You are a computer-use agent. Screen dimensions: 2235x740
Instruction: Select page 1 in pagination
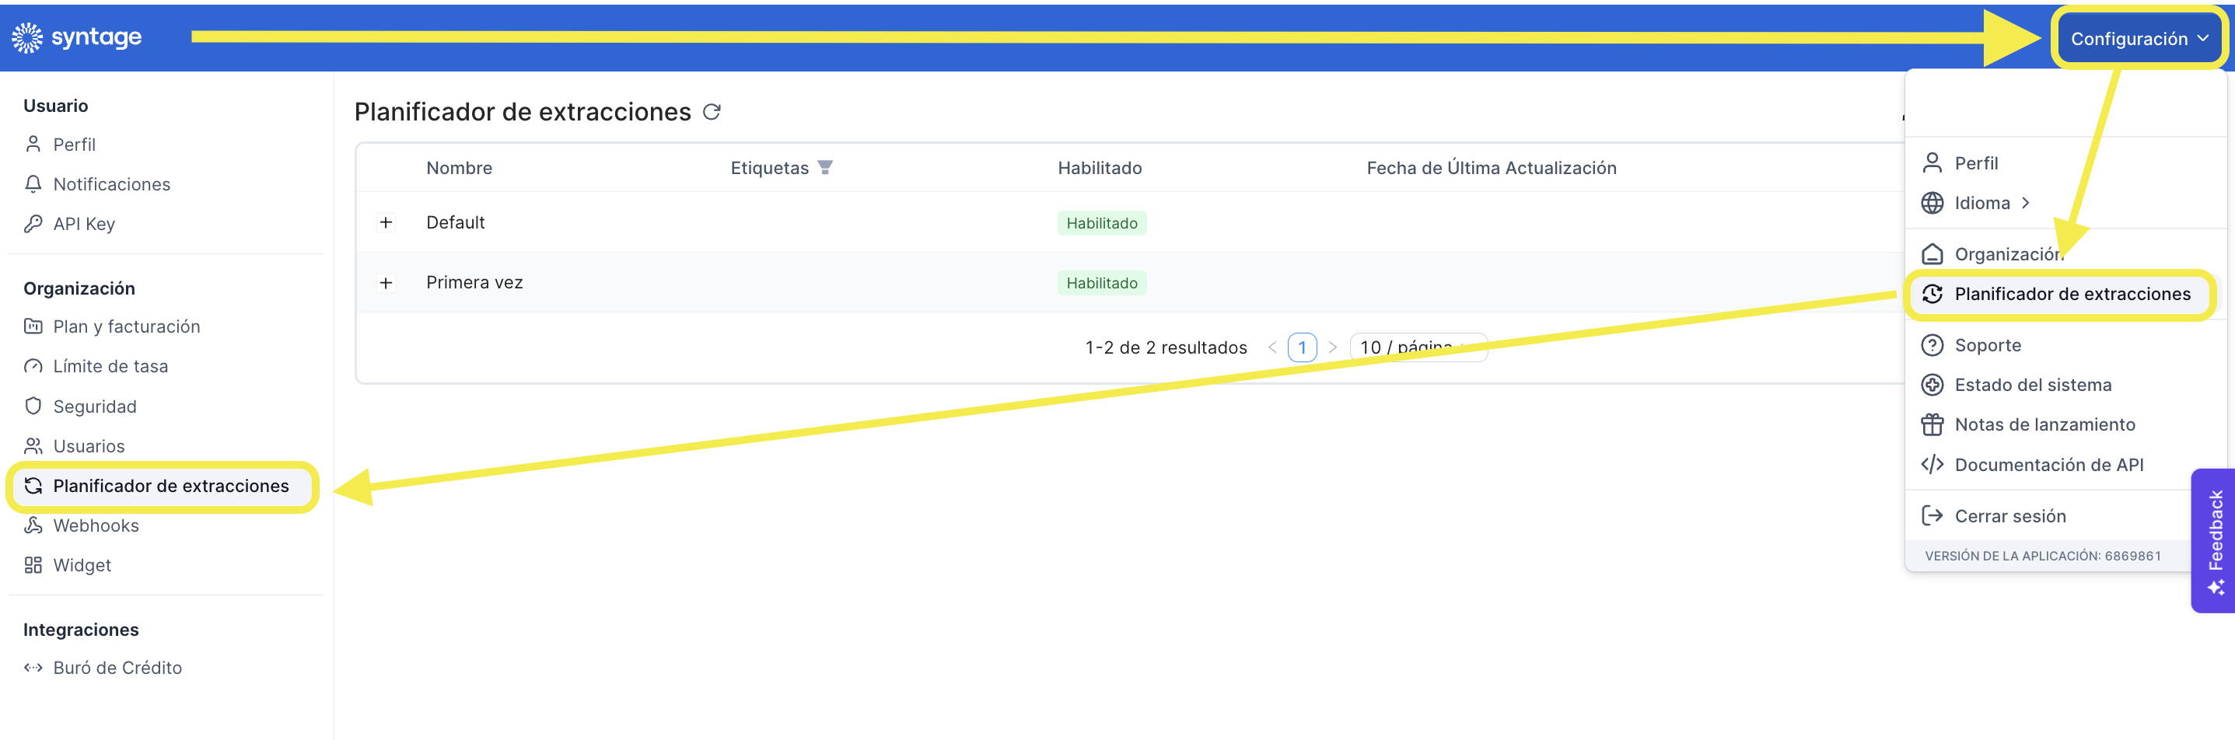[1303, 347]
